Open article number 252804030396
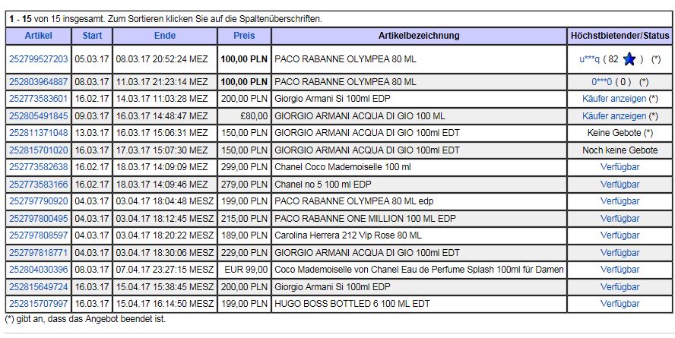Image resolution: width=675 pixels, height=338 pixels. coord(38,270)
